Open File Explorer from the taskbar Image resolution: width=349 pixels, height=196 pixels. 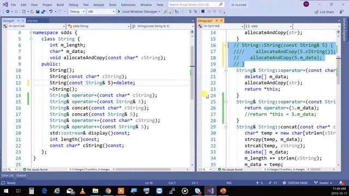[x=95, y=191]
